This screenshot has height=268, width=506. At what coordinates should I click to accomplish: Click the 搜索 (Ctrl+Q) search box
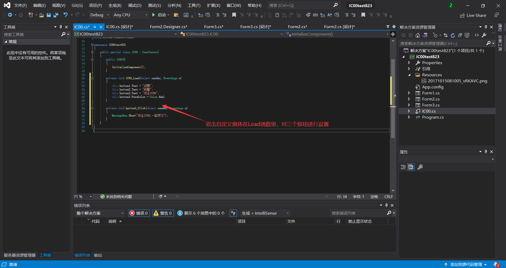pos(304,5)
